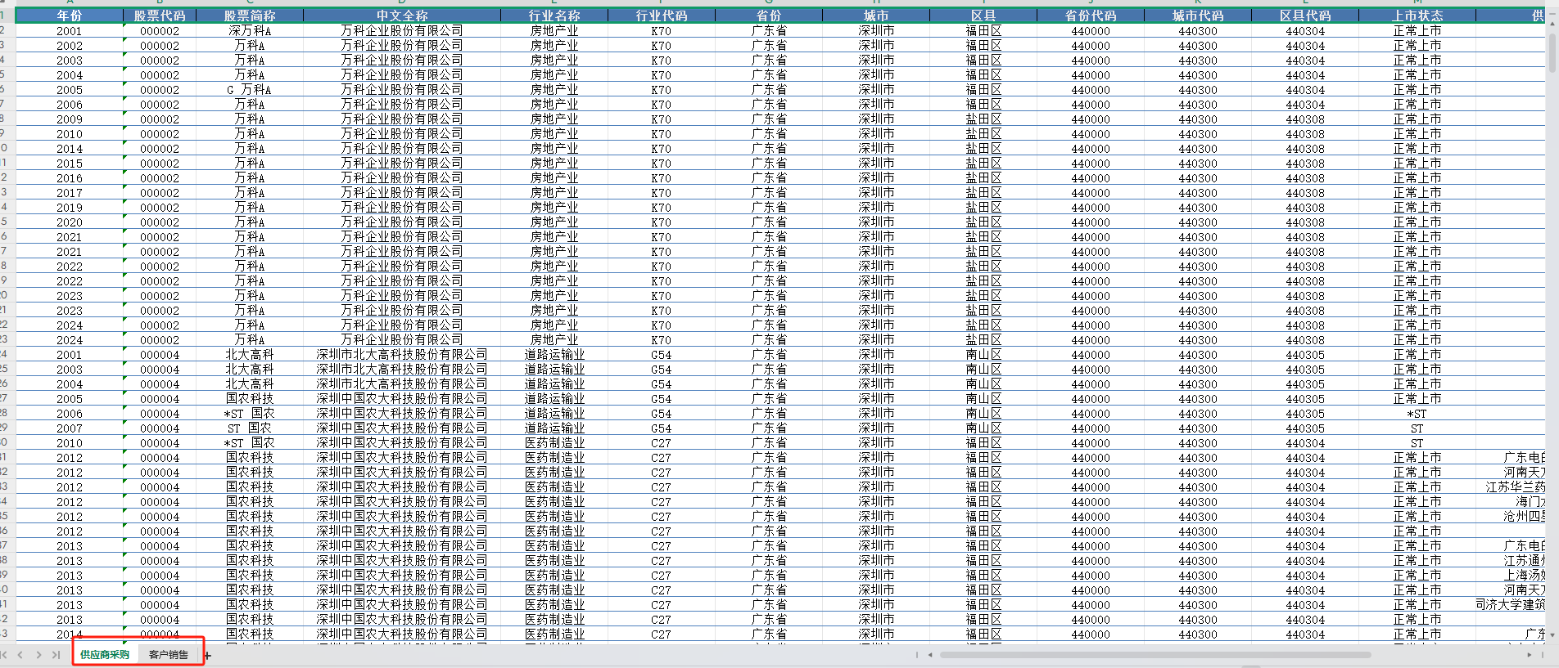
Task: Add a new sheet with the plus icon
Action: (x=208, y=655)
